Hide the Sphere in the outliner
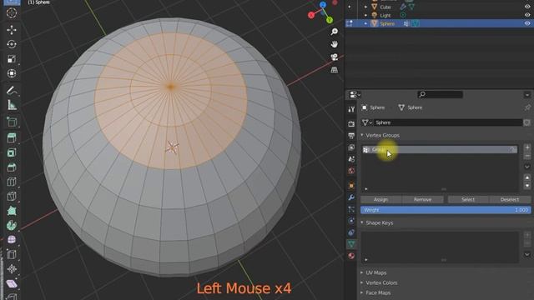This screenshot has width=534, height=300. coord(527,23)
